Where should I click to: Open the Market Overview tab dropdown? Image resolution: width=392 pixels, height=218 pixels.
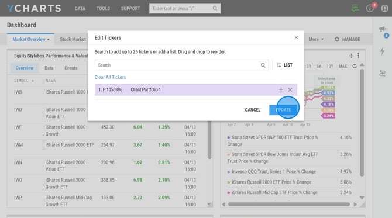click(48, 40)
